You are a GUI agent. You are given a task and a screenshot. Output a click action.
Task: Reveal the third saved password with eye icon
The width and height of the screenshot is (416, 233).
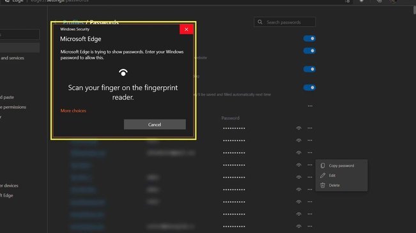point(298,153)
